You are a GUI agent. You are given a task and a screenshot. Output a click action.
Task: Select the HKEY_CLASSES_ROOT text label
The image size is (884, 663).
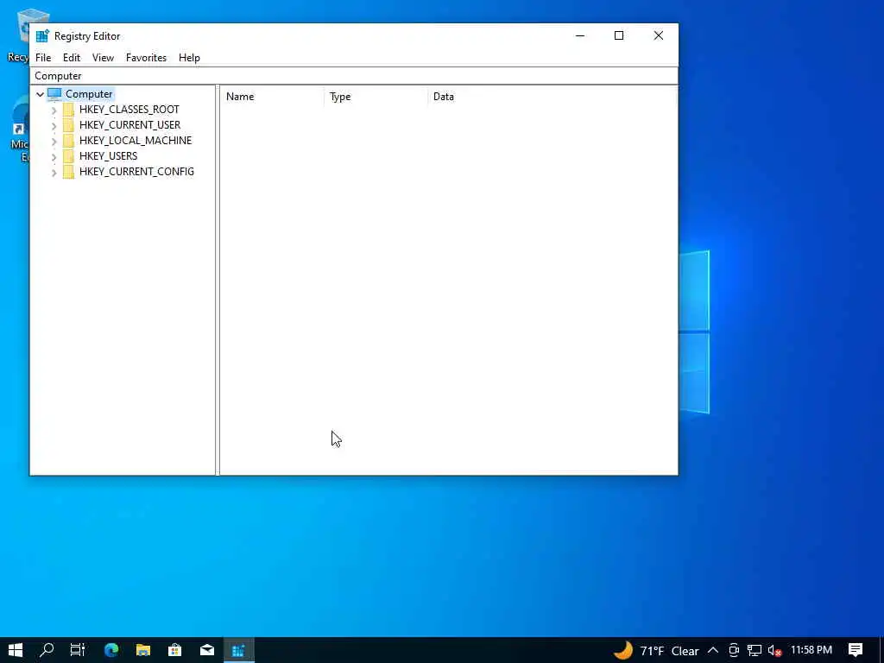click(129, 110)
